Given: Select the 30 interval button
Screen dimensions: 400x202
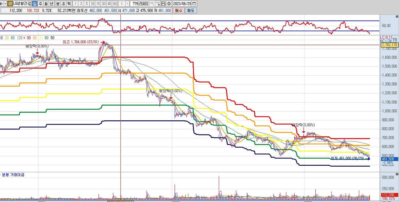Looking at the screenshot, I should [x=104, y=3].
